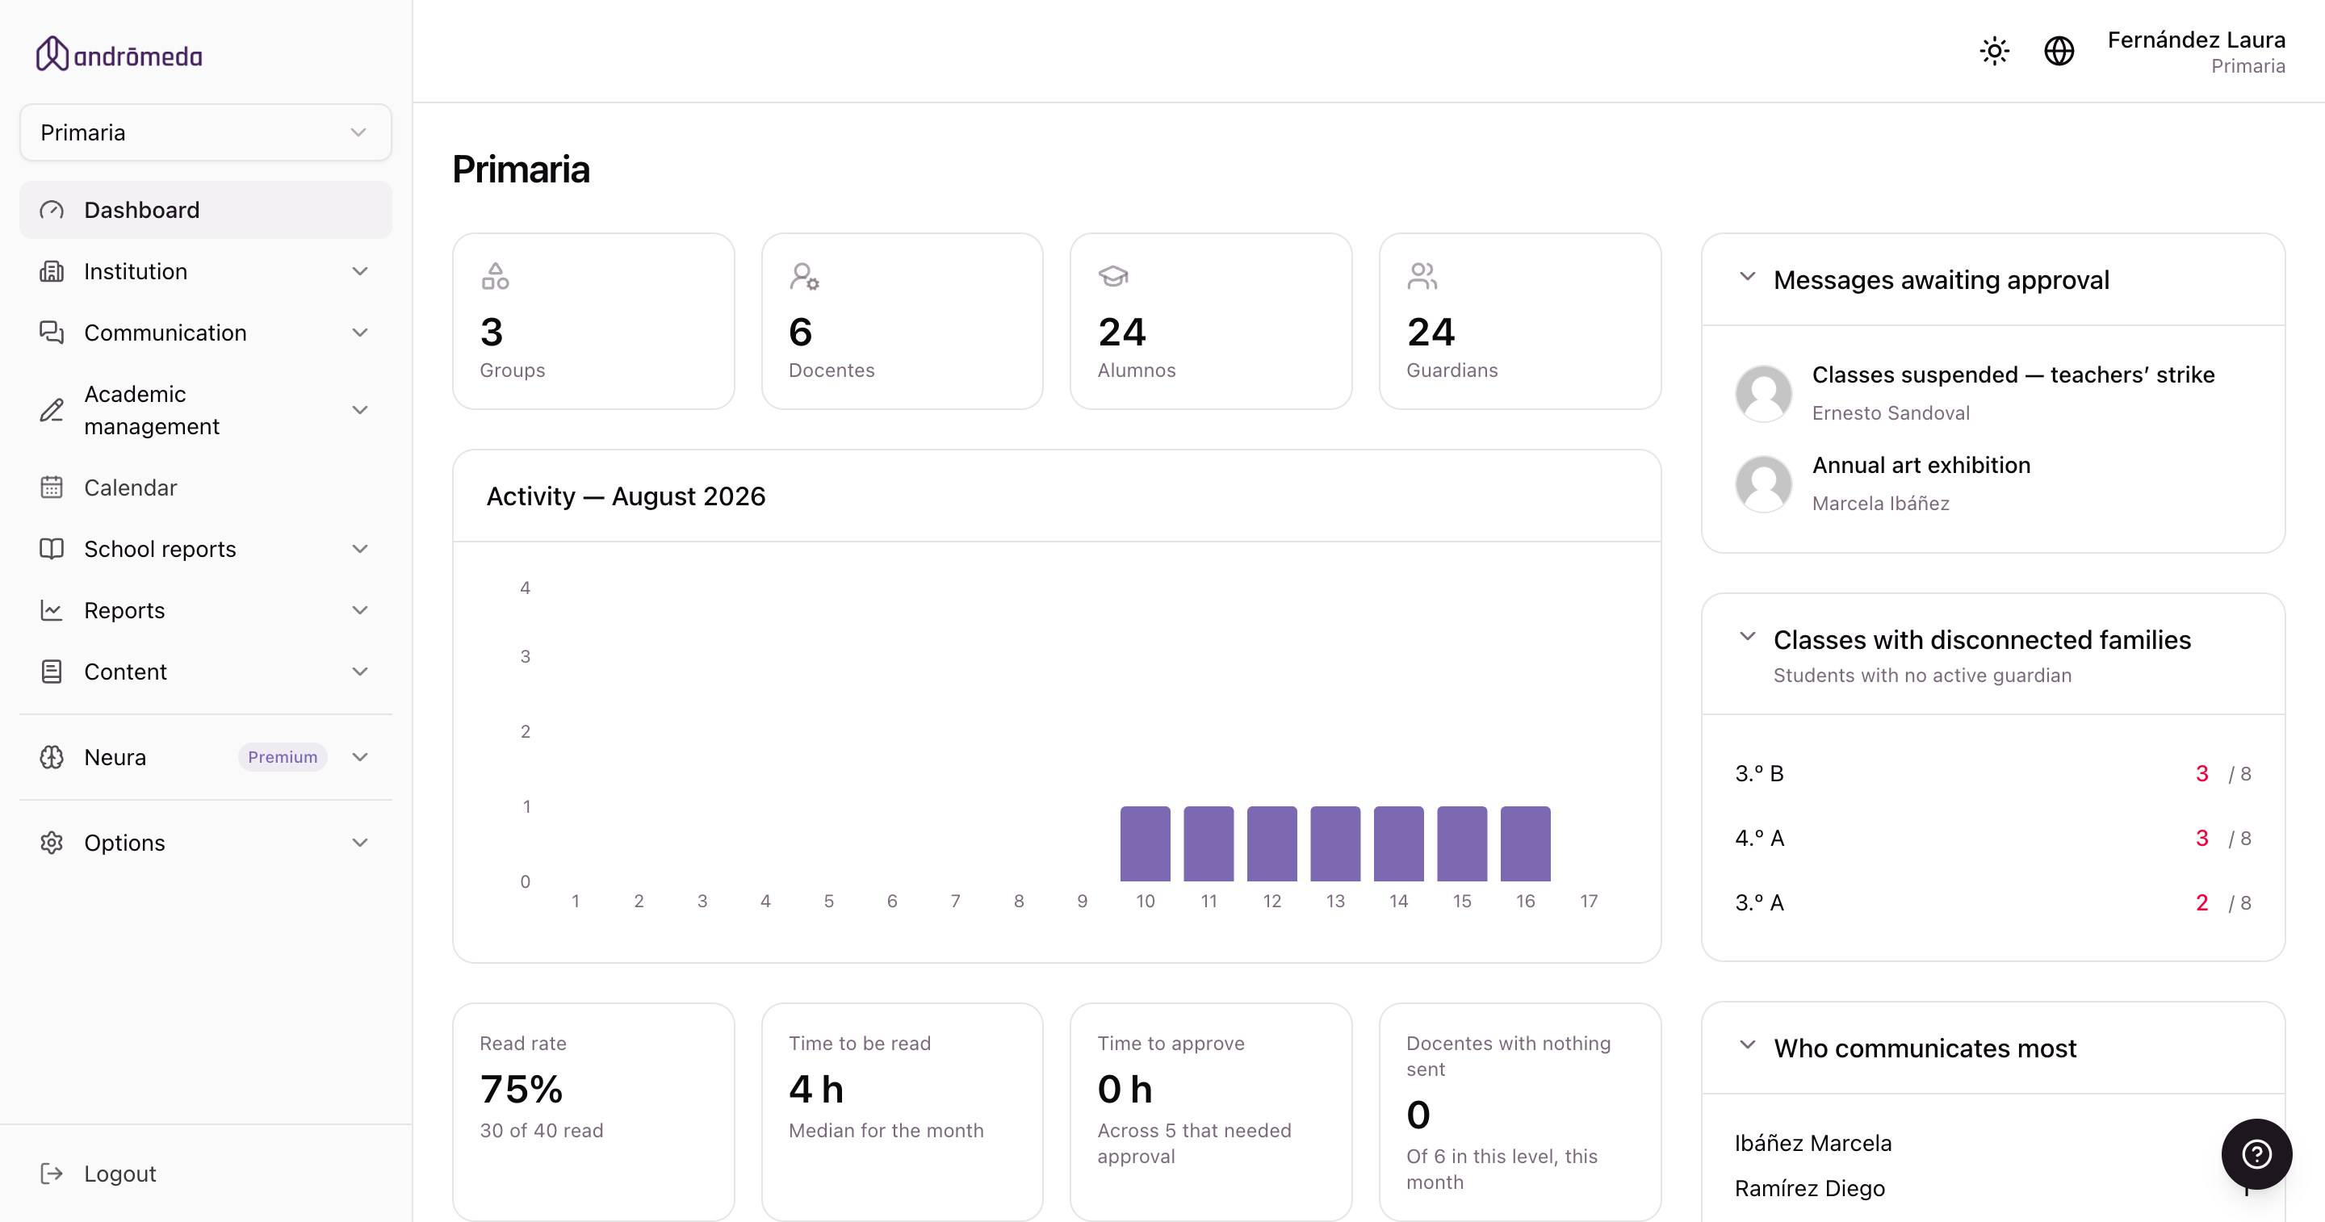2325x1222 pixels.
Task: Click the activity bar for day 13
Action: point(1335,843)
